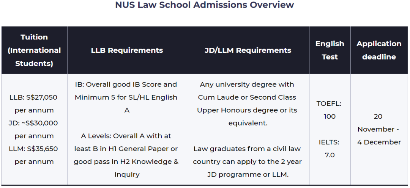Screen dimensions: 410x188
Task: Click the IELTS score requirement text
Action: 330,149
